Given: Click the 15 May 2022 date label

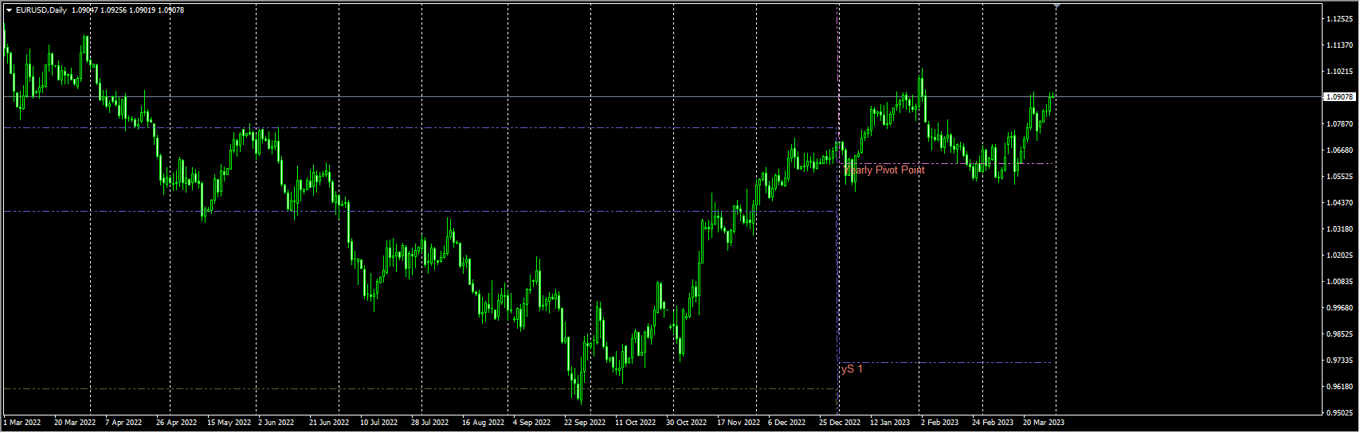Looking at the screenshot, I should (229, 423).
